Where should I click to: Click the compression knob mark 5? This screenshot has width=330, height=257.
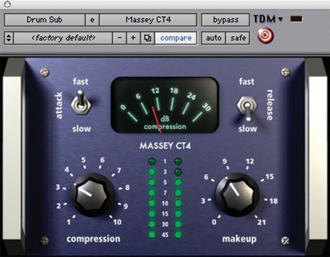point(83,160)
